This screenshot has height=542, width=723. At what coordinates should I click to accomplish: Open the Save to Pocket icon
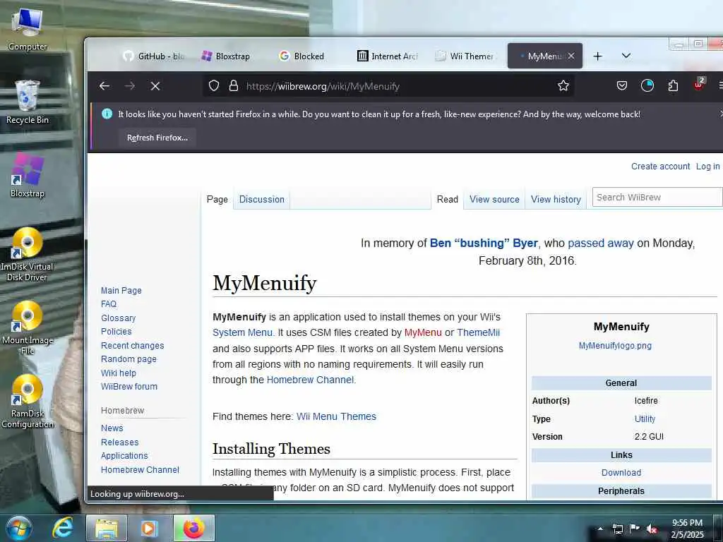point(621,85)
